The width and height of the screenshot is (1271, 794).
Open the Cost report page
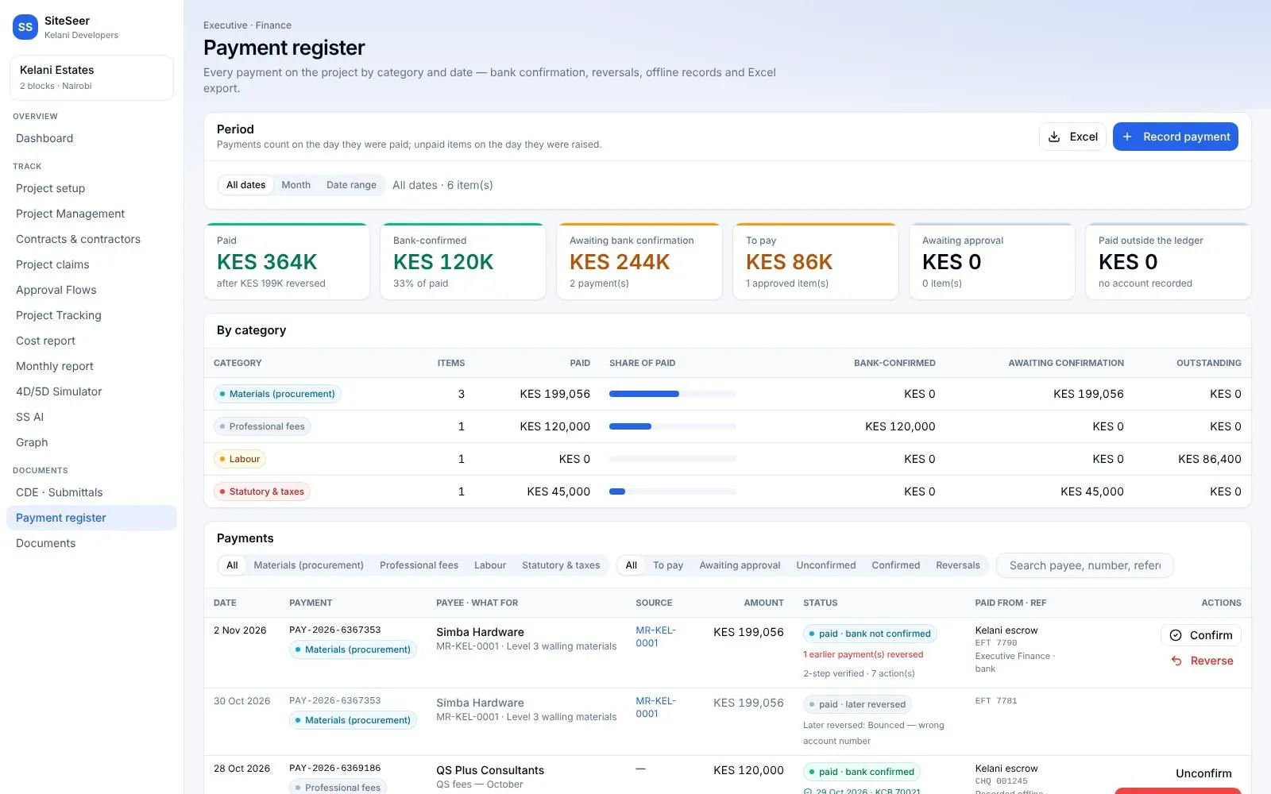[91, 341]
